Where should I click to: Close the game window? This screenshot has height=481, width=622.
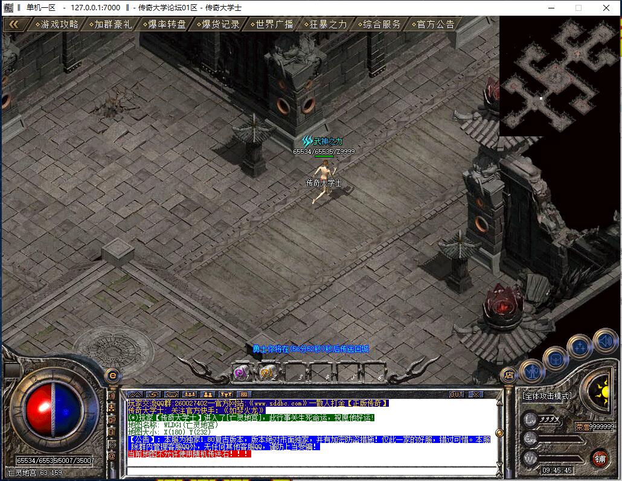(x=606, y=7)
